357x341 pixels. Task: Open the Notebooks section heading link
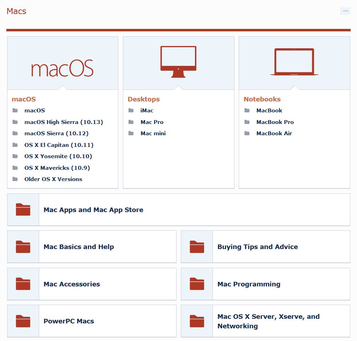click(262, 99)
